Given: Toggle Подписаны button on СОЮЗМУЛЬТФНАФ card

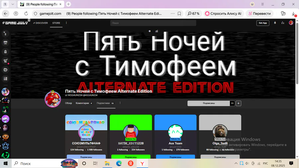Looking at the screenshot, I should (x=86, y=157).
